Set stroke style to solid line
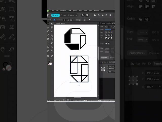The width and height of the screenshot is (162, 122). pos(109,27)
